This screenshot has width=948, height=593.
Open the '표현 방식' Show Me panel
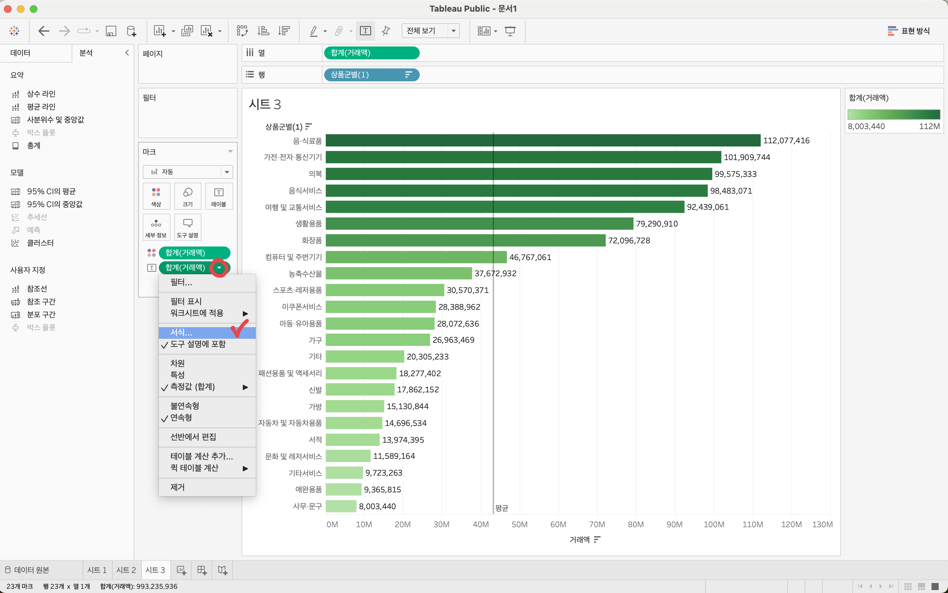[x=909, y=31]
